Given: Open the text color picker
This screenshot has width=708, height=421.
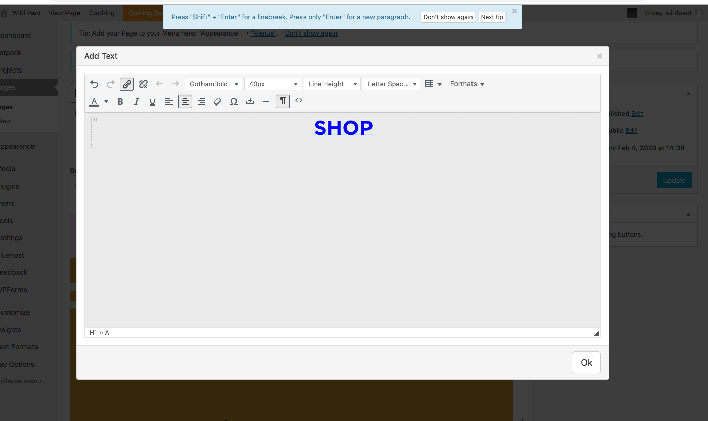Looking at the screenshot, I should coord(95,101).
